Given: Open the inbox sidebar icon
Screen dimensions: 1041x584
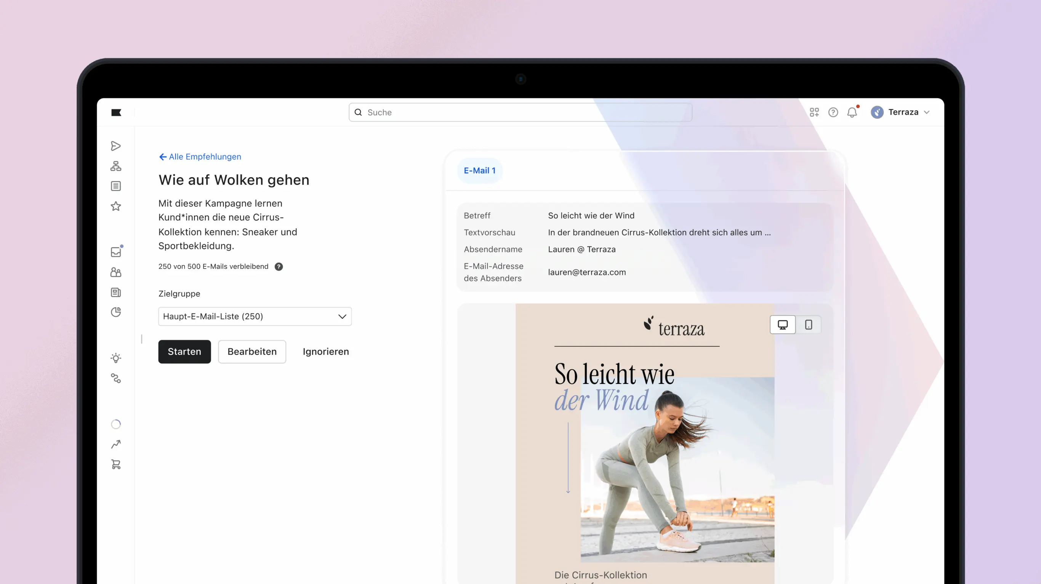Looking at the screenshot, I should (115, 252).
